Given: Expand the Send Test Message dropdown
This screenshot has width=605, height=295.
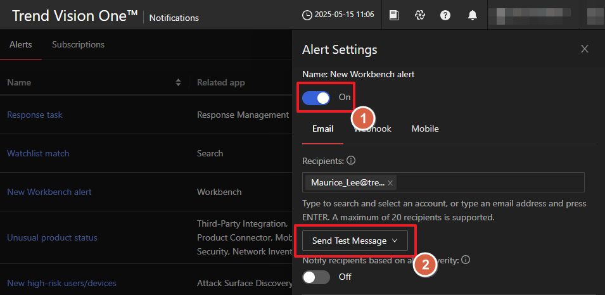Looking at the screenshot, I should 355,241.
